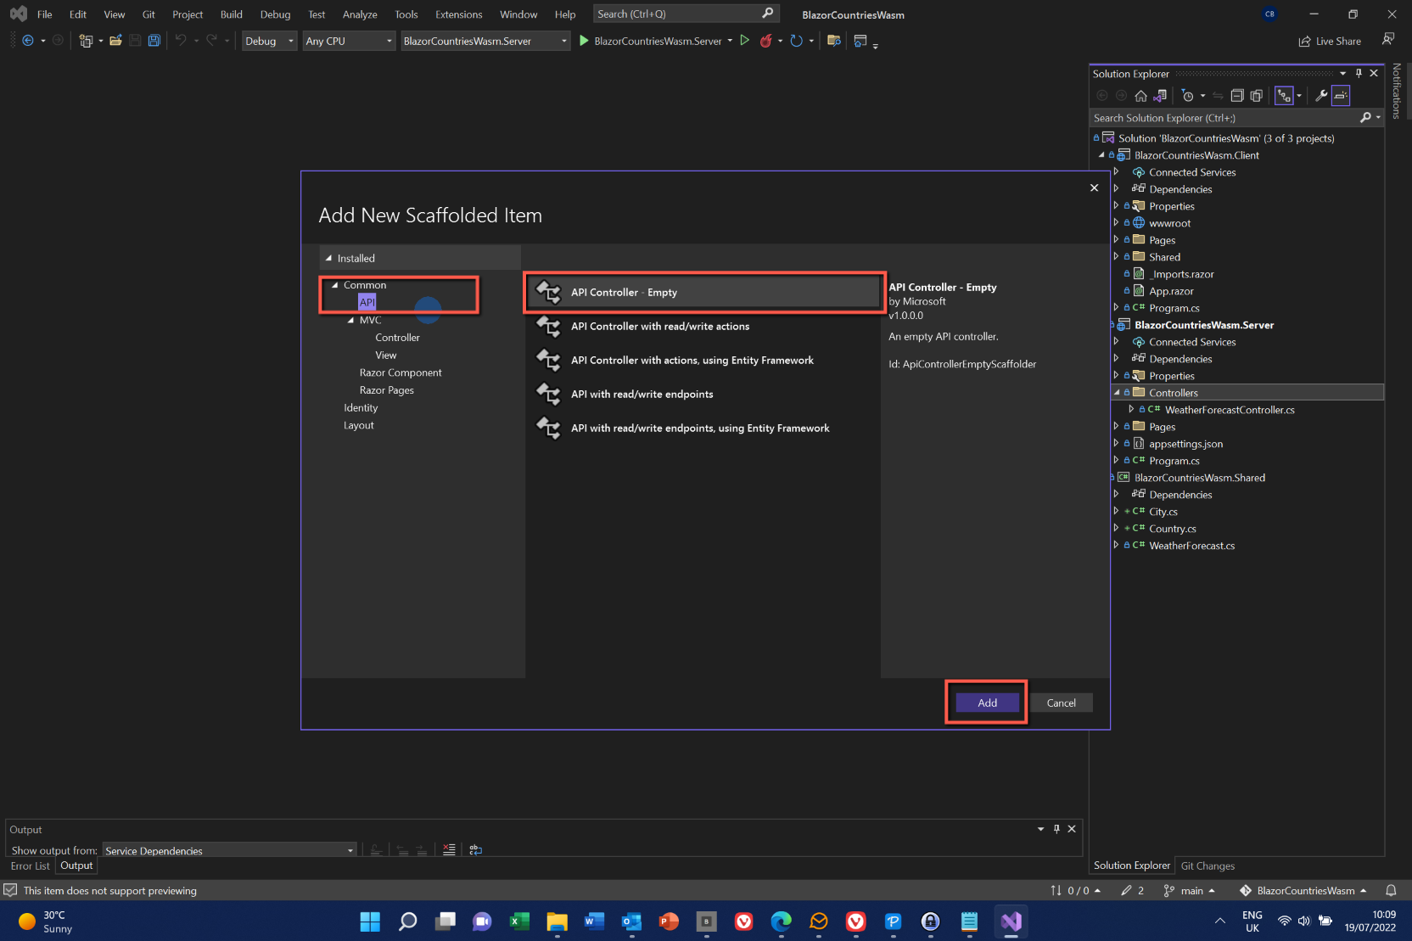1412x941 pixels.
Task: Click the Solution Explorer Home icon
Action: click(x=1140, y=96)
